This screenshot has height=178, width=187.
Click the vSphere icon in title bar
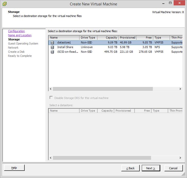(x=5, y=4)
